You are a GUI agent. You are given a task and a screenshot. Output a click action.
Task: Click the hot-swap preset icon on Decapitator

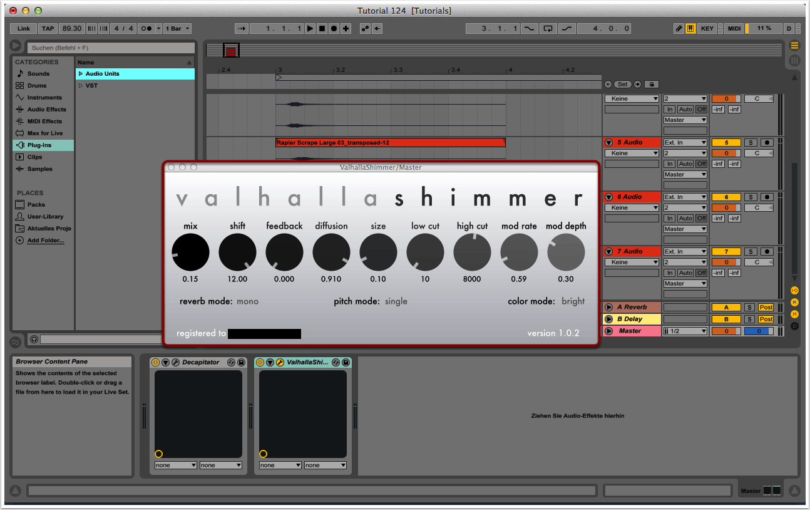click(231, 362)
